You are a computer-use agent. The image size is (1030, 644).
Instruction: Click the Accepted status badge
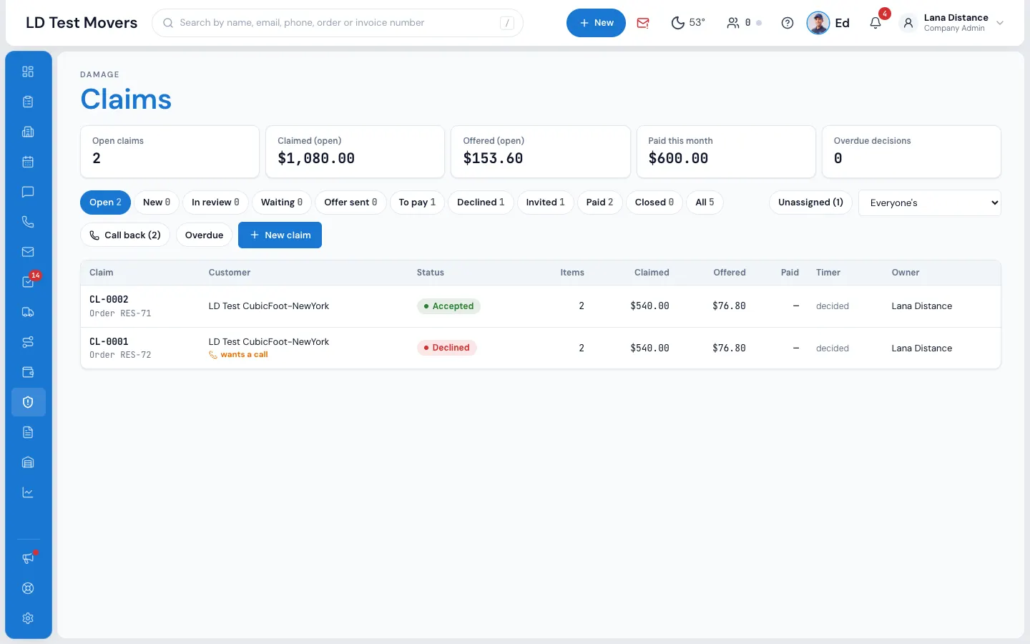[x=448, y=306]
